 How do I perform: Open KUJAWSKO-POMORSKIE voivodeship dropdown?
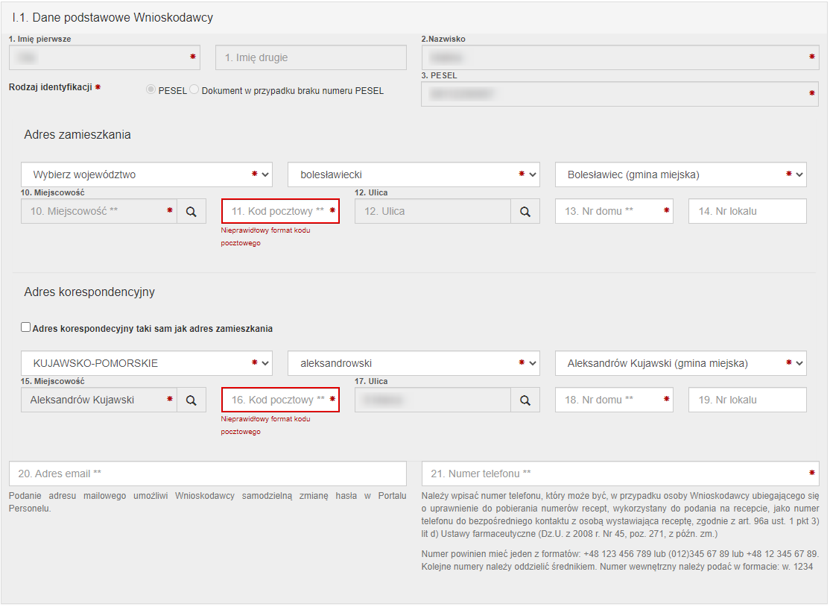147,363
